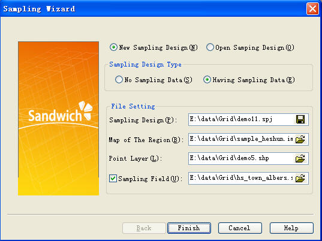
Task: Click the Finish button
Action: (x=189, y=228)
